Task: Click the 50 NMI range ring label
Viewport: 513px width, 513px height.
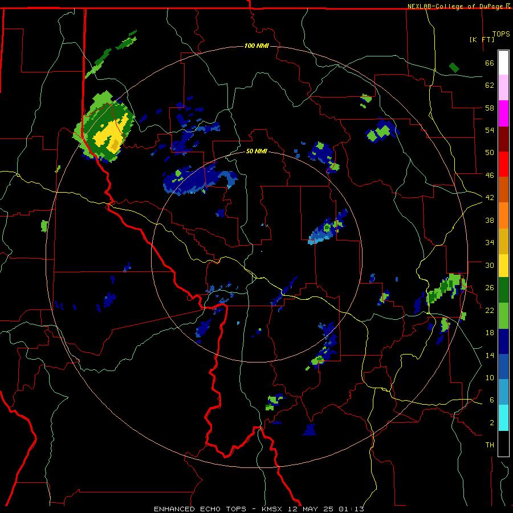Action: coord(256,151)
